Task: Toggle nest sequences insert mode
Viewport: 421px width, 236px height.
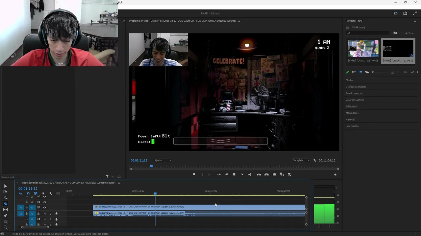Action: (21, 193)
